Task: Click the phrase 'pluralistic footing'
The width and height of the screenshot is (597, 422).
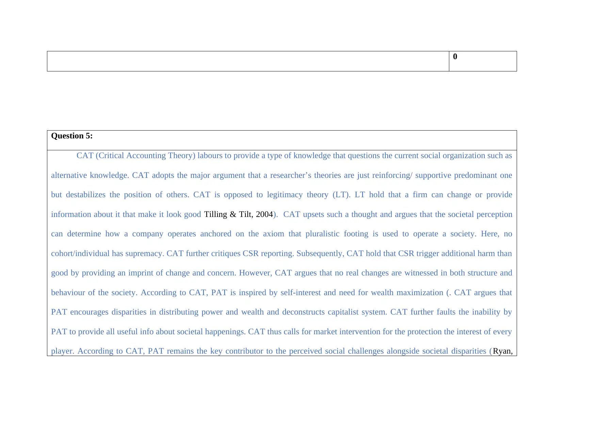Action: pos(337,234)
